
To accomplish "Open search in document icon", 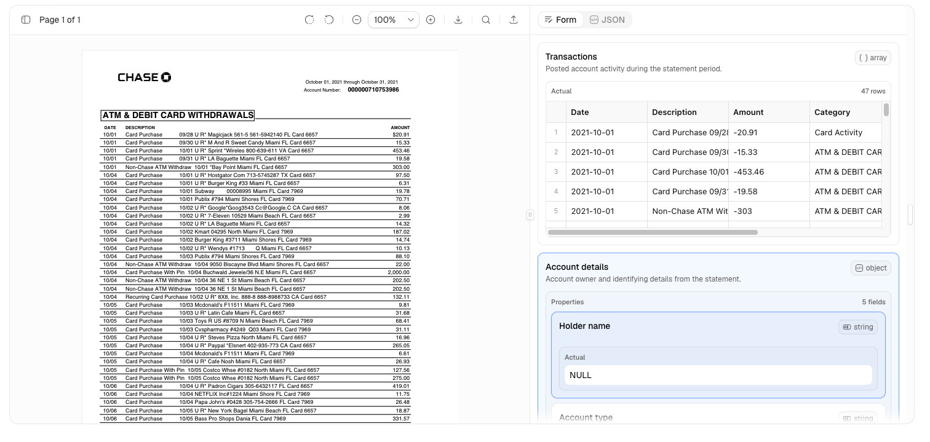I will [x=486, y=20].
